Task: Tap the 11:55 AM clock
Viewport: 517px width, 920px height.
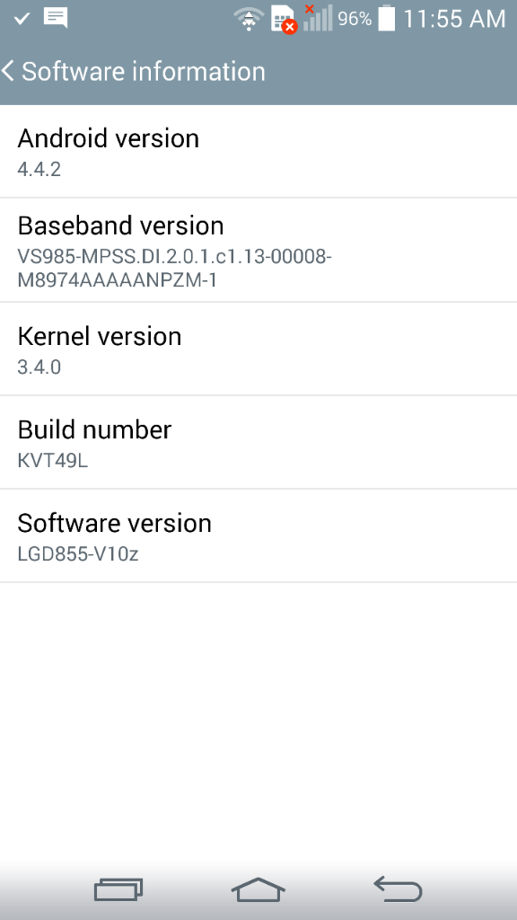Action: point(454,20)
